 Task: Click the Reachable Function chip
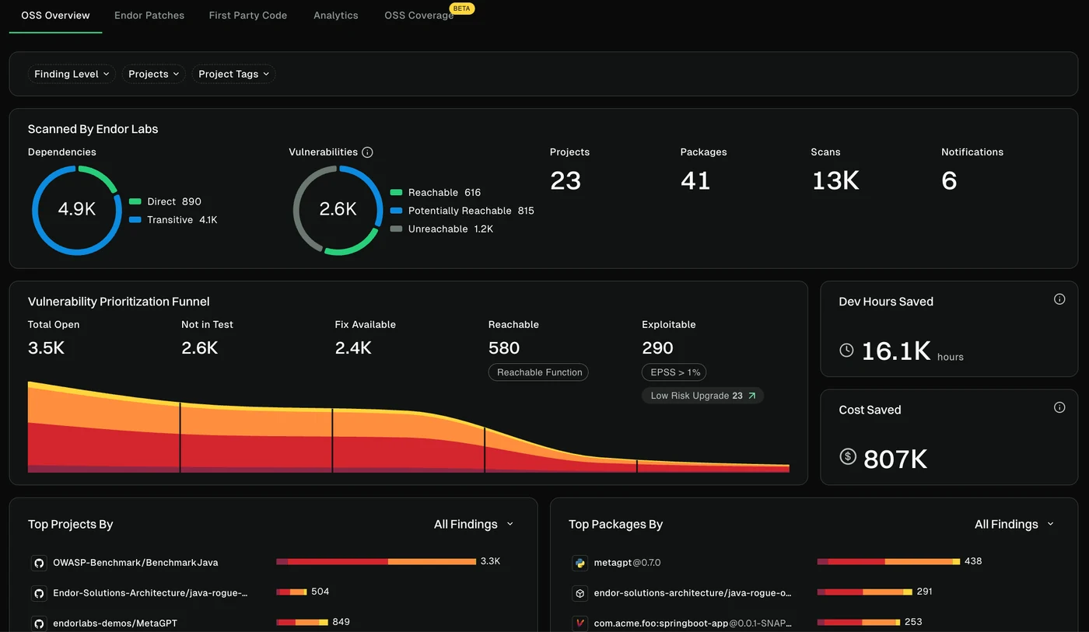click(x=538, y=372)
